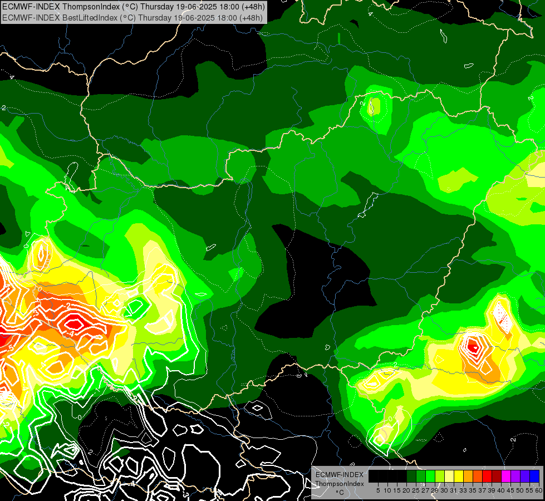Pick the yellow 31–33 legend swatch
Image resolution: width=545 pixels, height=501 pixels.
pos(459,477)
